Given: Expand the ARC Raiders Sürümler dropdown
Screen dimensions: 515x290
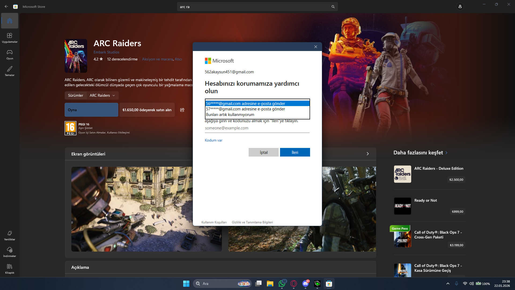Looking at the screenshot, I should [x=102, y=95].
